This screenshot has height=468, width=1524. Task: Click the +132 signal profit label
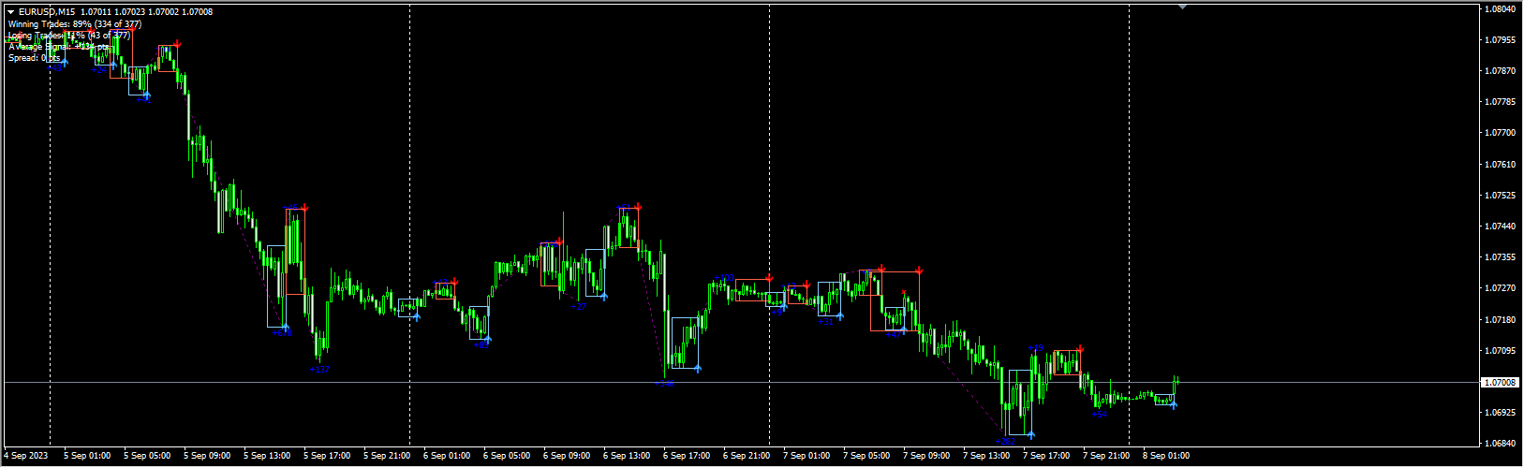pyautogui.click(x=319, y=370)
